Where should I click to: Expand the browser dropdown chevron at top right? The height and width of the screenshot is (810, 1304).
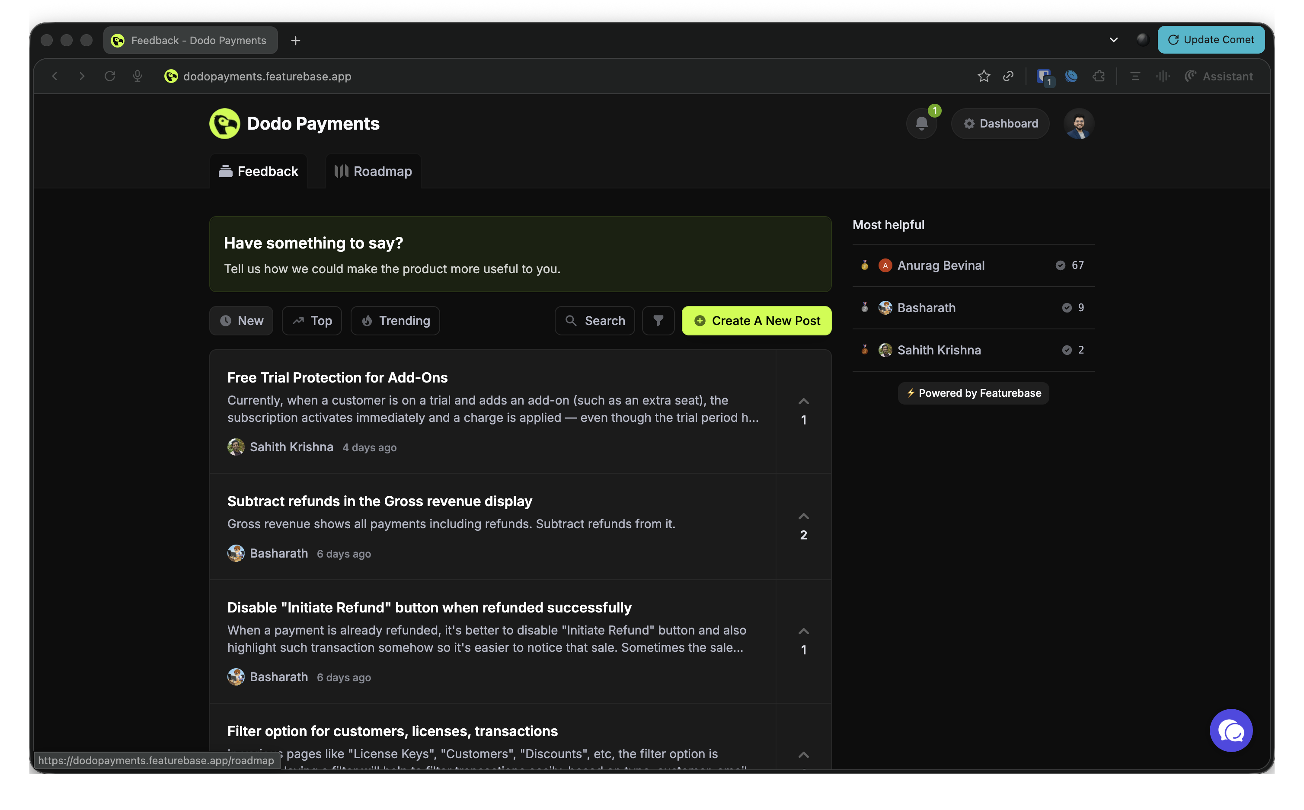pos(1113,40)
